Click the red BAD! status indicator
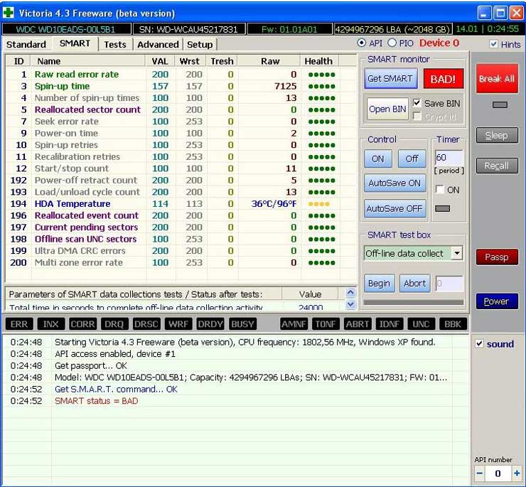This screenshot has height=487, width=526. (x=443, y=79)
